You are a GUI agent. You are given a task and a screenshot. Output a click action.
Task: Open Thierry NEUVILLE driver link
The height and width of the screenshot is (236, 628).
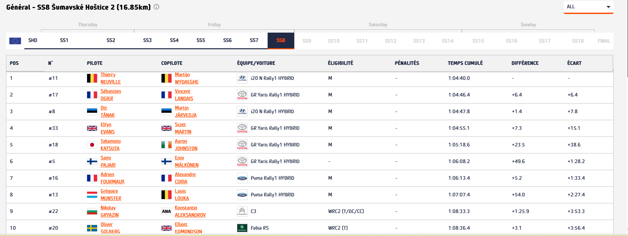point(111,78)
